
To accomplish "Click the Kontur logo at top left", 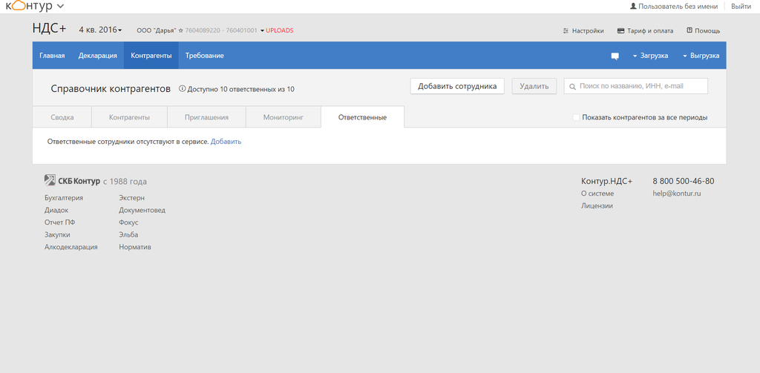I will point(28,6).
